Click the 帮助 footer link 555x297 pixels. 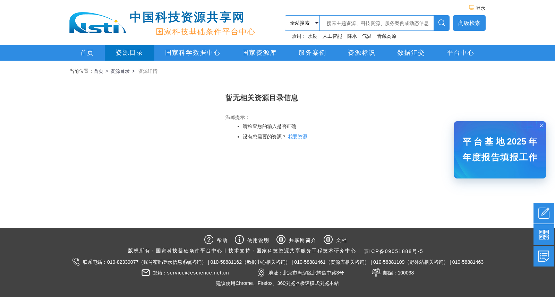coord(222,240)
